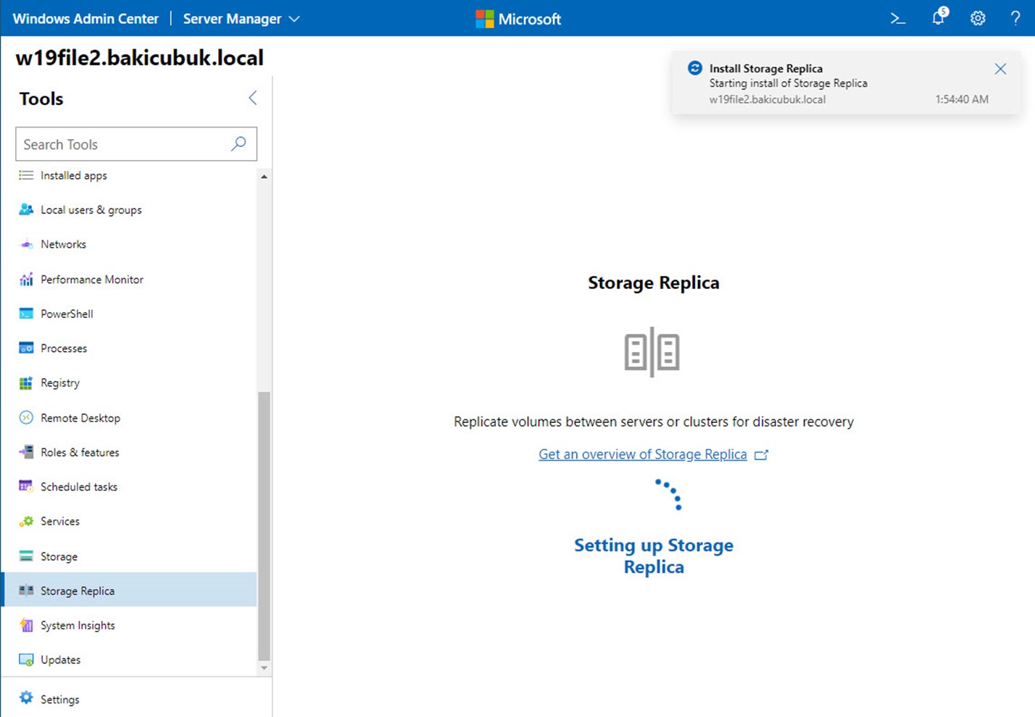Collapse the Tools panel with chevron

pyautogui.click(x=253, y=98)
